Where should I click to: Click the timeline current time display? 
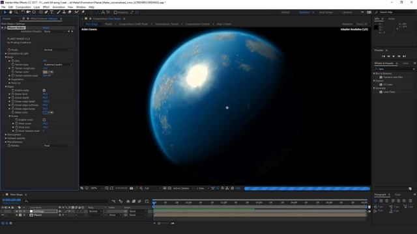coord(12,200)
